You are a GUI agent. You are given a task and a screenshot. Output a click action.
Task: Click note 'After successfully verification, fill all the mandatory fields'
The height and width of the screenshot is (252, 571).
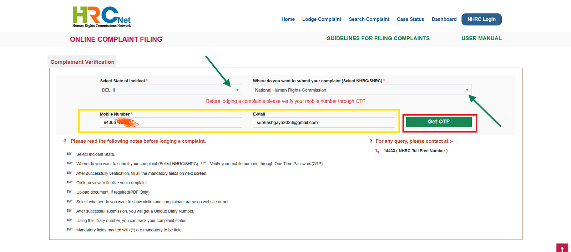pyautogui.click(x=142, y=174)
